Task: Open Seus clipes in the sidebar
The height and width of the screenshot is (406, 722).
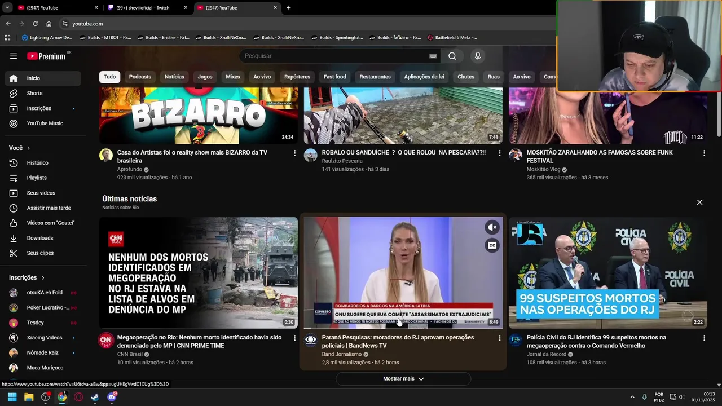Action: [x=43, y=253]
